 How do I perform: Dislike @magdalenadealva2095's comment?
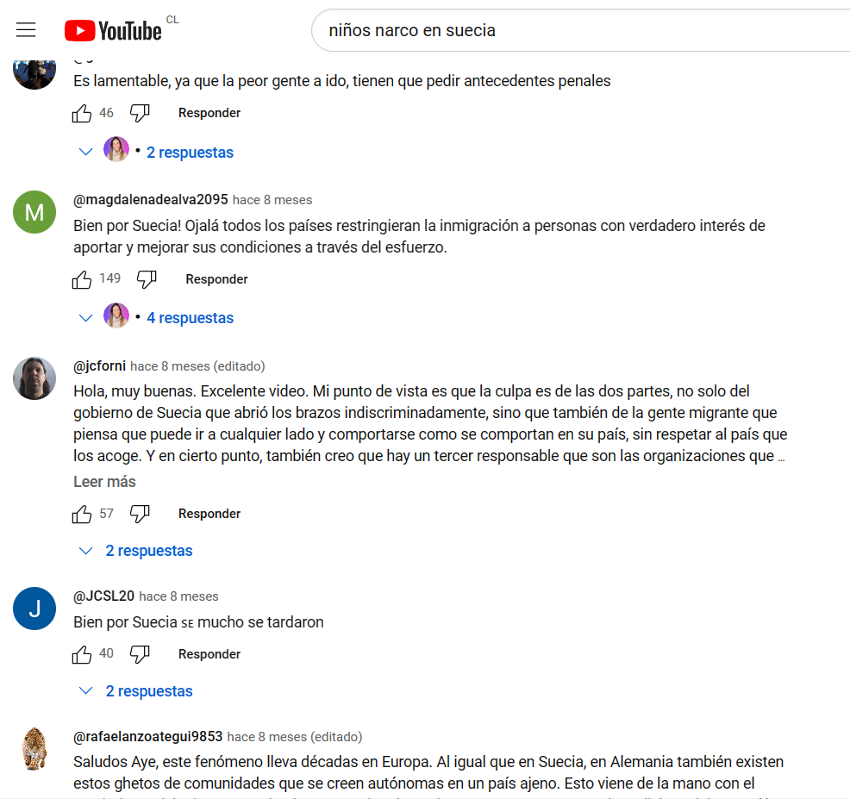[147, 280]
